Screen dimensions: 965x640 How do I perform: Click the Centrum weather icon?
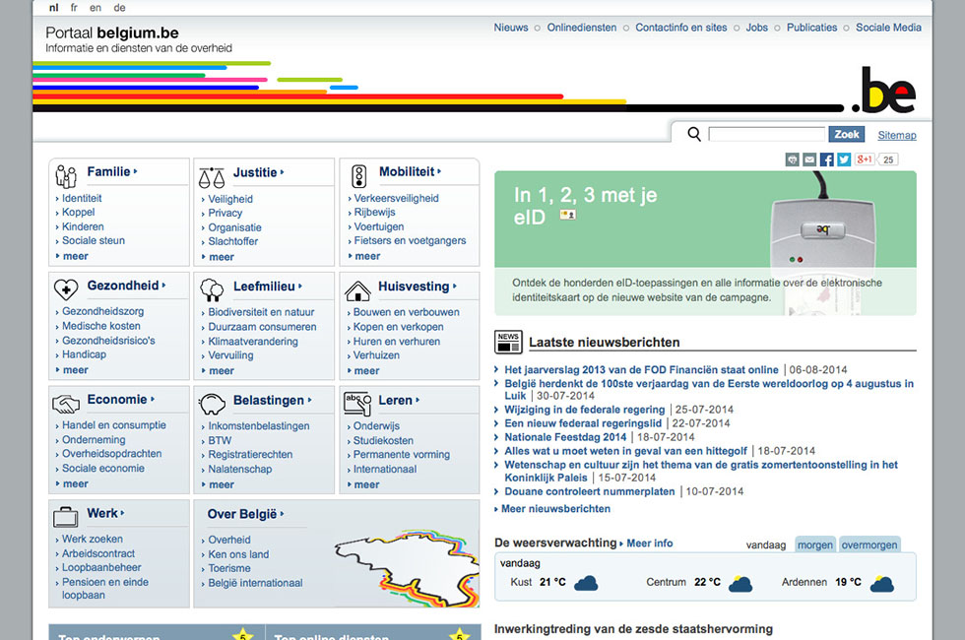click(740, 583)
